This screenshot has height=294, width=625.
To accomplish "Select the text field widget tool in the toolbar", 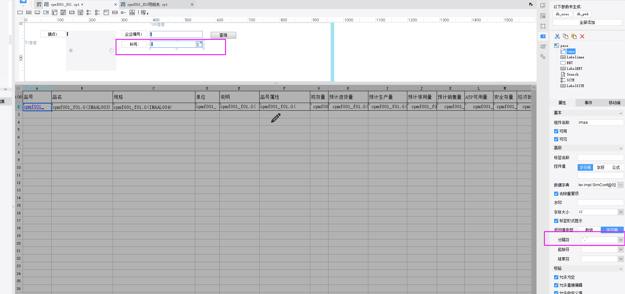I will (20, 12).
